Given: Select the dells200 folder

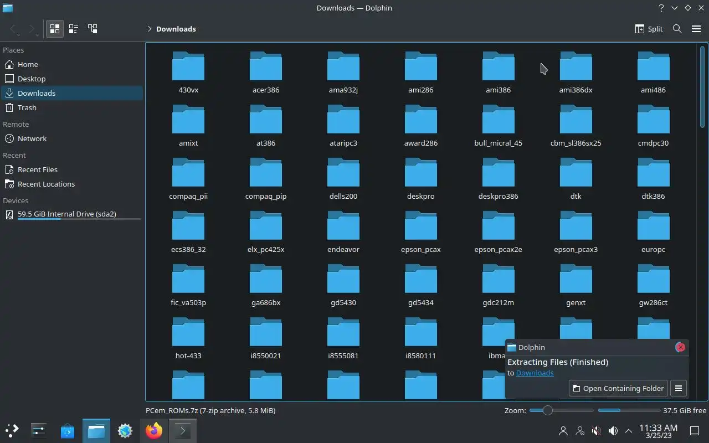Looking at the screenshot, I should point(343,179).
